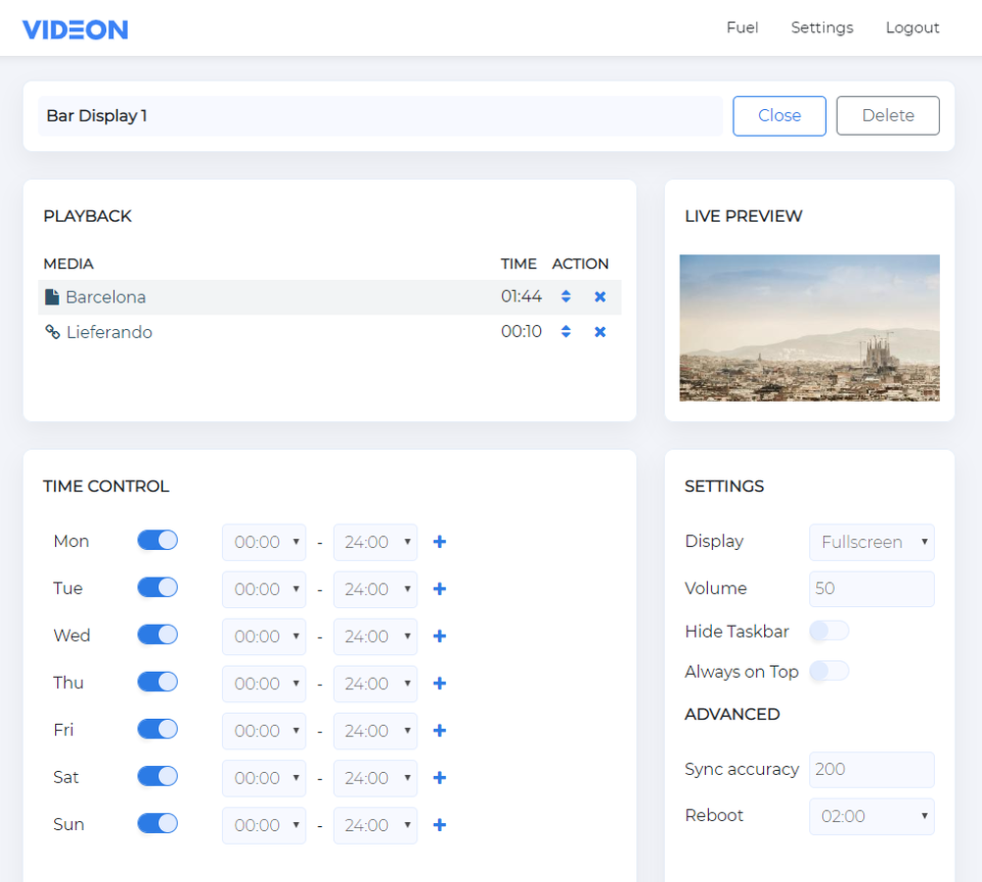
Task: Disable the Tue schedule toggle
Action: (158, 587)
